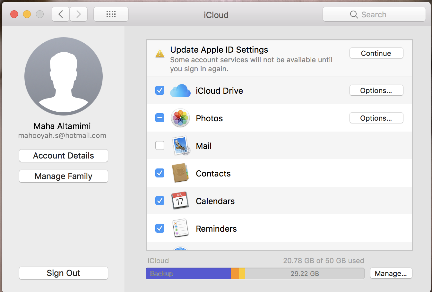Click the Update Apple ID Settings heading

point(219,50)
